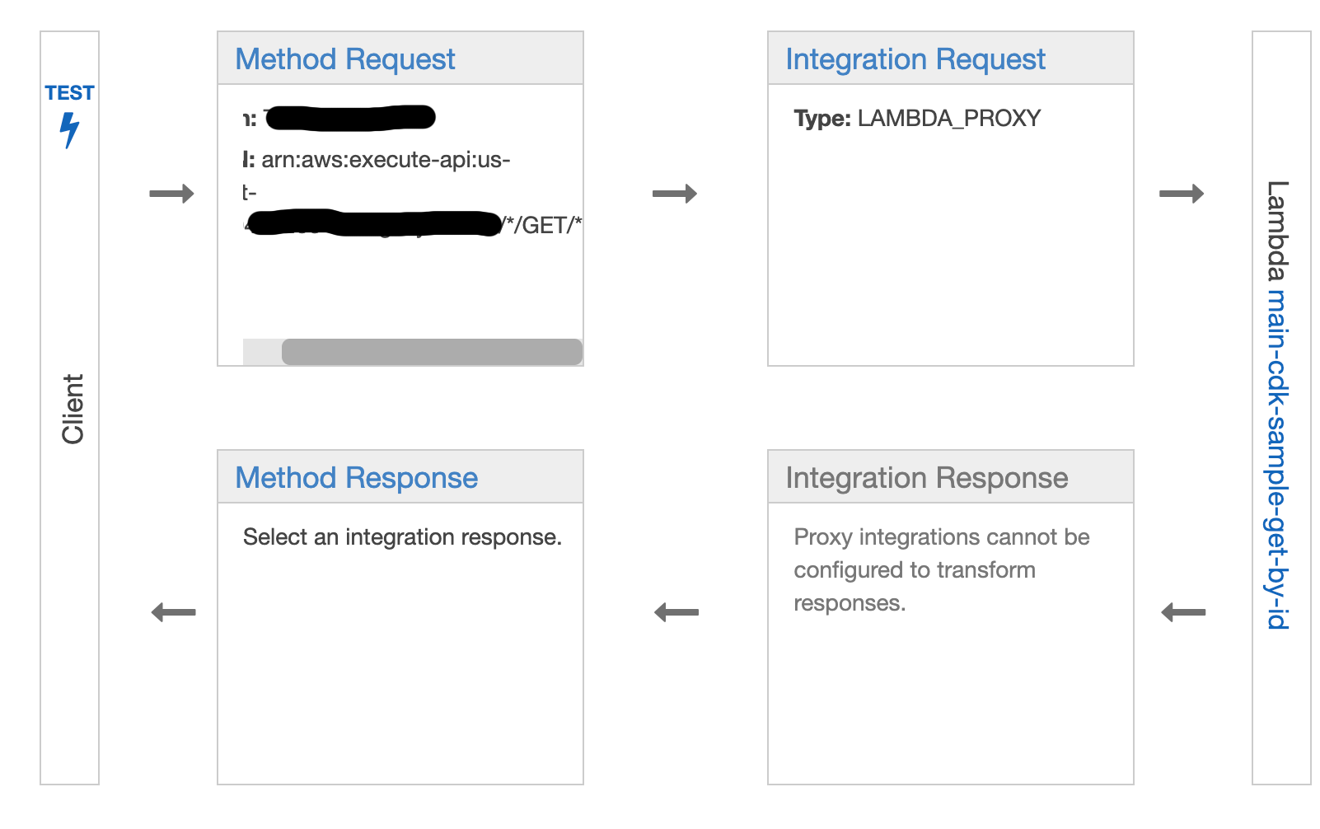
Task: Click the proxy integrations notice text
Action: pos(941,570)
